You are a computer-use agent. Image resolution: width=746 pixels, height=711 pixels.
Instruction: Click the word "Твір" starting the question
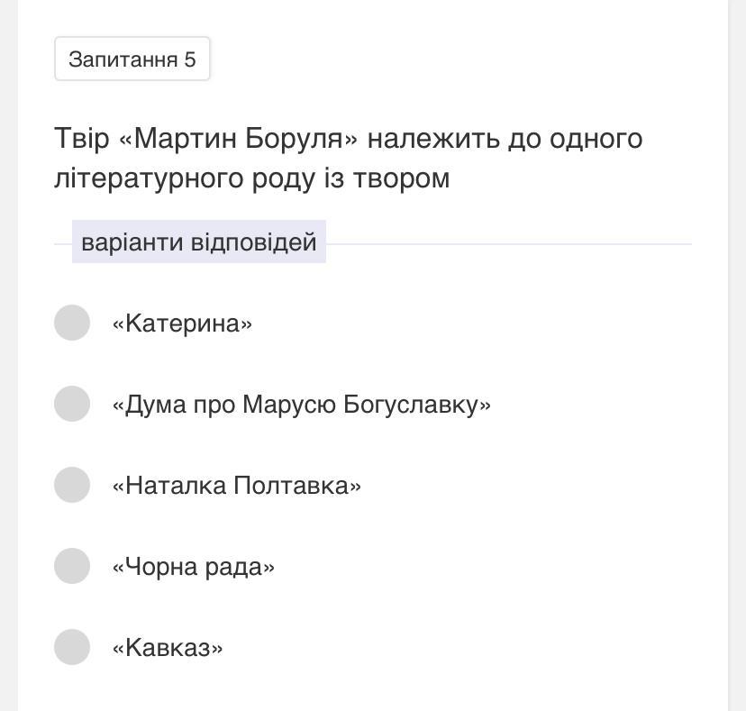[81, 139]
